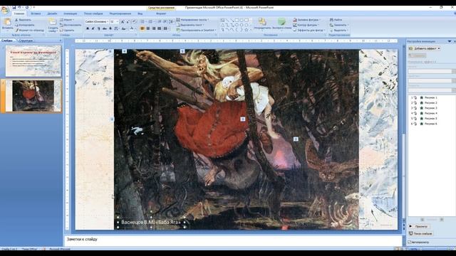Copy selection with Копировать
456x256 pixels.
point(25,25)
